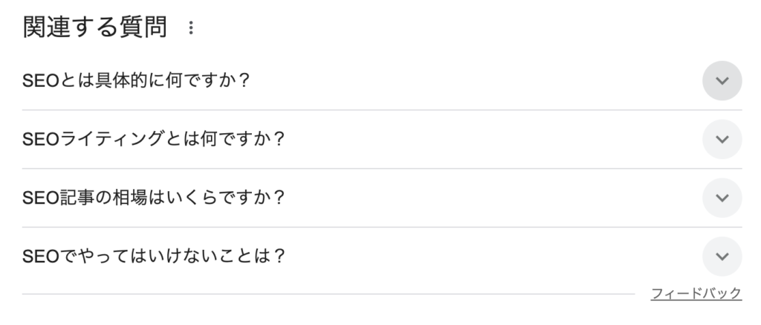Expand the SEOライティングとは何ですか？ chevron
The image size is (761, 325).
click(x=722, y=139)
